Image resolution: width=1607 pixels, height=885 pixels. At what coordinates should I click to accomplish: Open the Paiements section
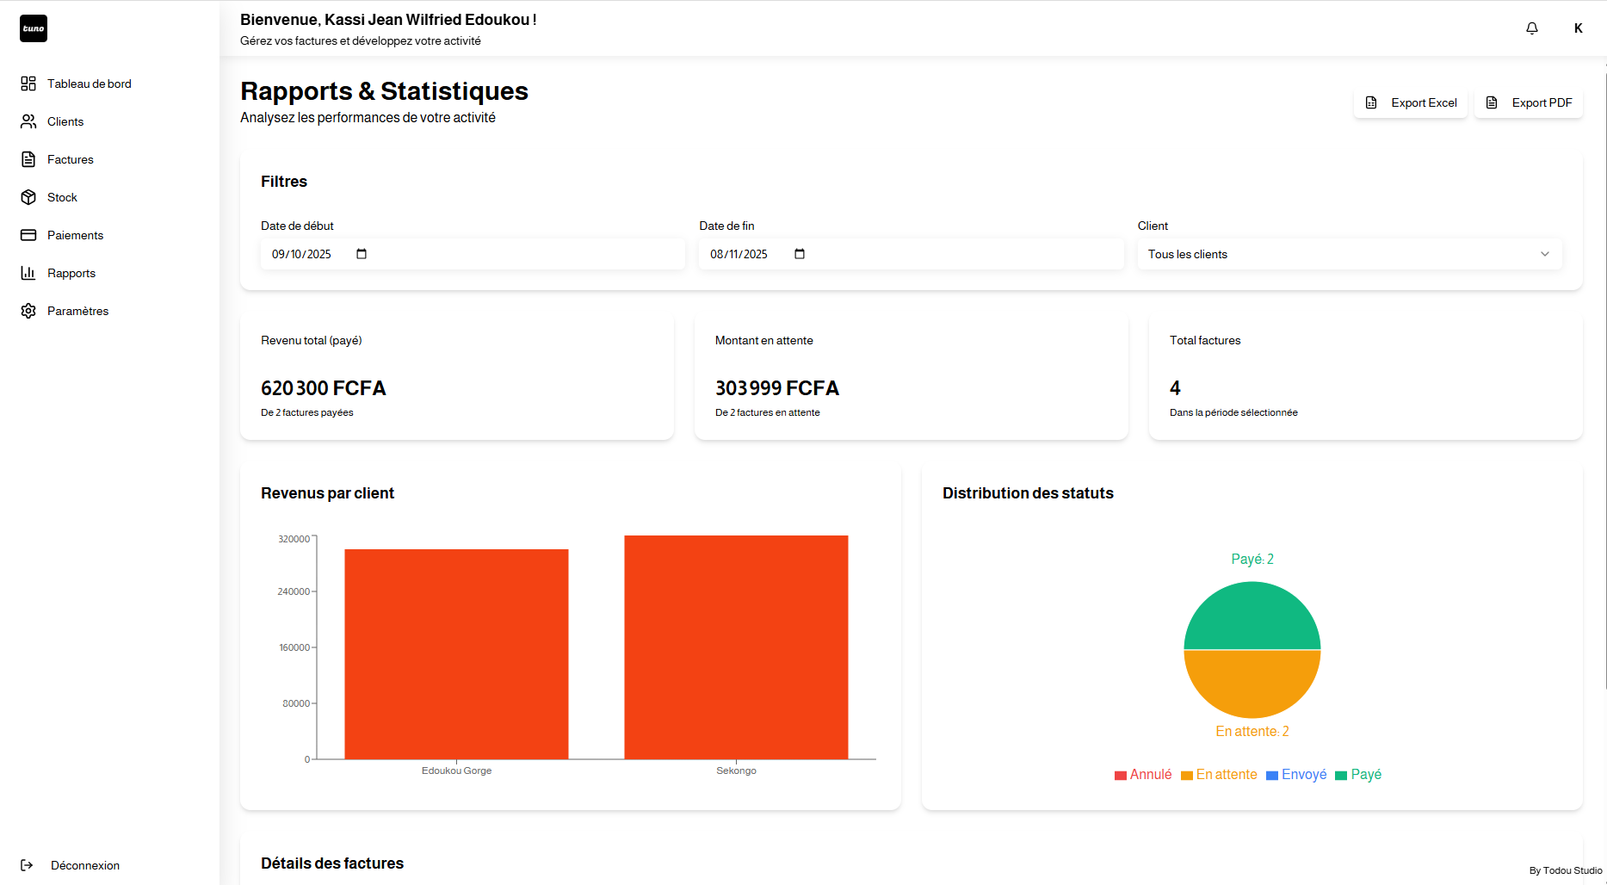pos(75,235)
